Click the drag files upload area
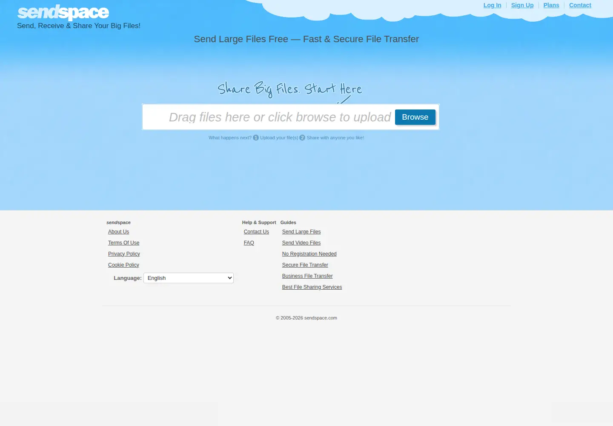Viewport: 613px width, 426px height. [290, 117]
